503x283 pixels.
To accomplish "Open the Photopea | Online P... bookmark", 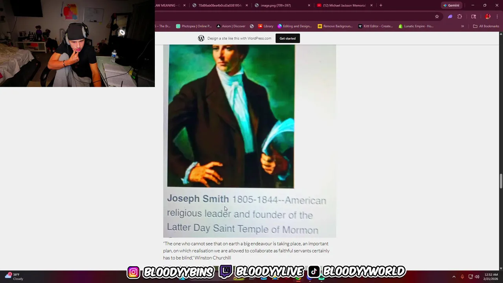I will click(x=194, y=26).
